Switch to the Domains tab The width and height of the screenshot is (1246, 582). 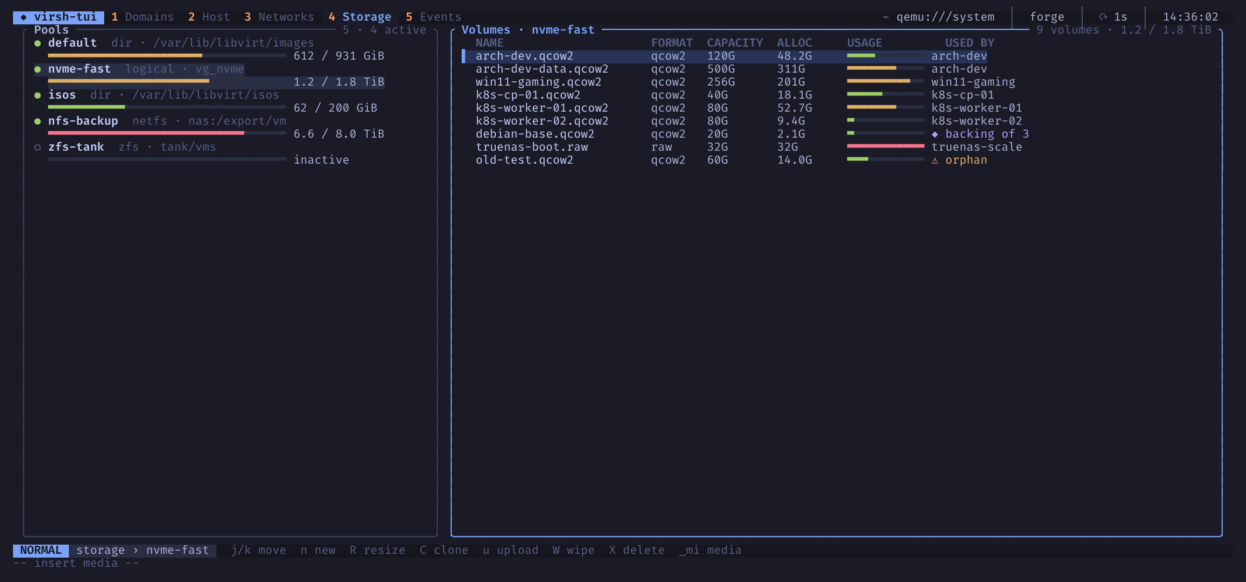tap(143, 17)
